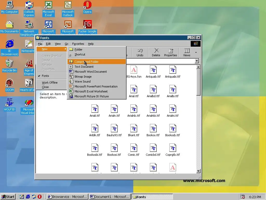Open the Recycle Bin
This screenshot has height=200, width=266.
(x=9, y=66)
